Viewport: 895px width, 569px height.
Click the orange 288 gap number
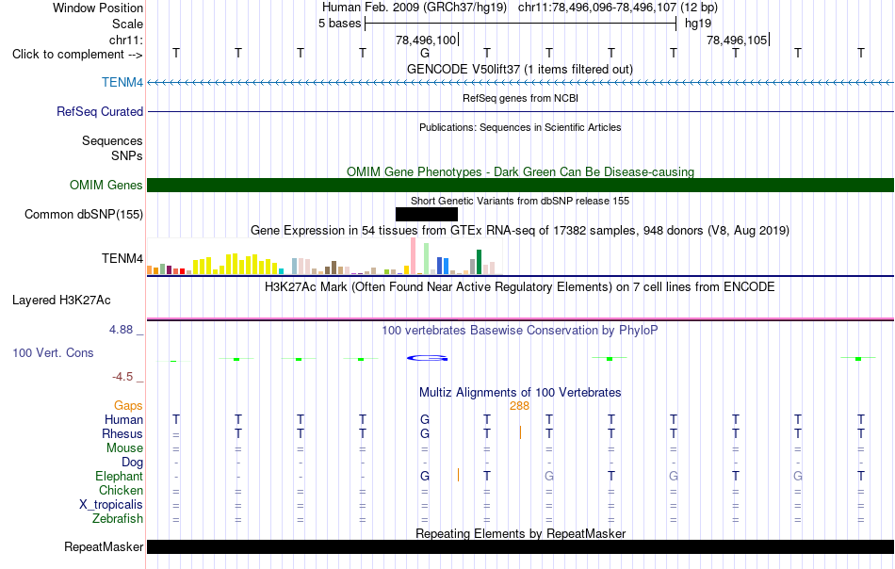click(519, 406)
